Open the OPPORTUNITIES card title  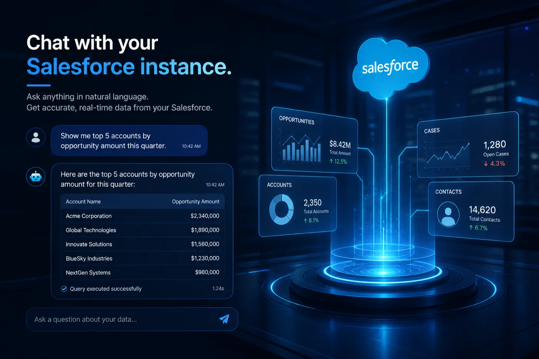pos(296,120)
